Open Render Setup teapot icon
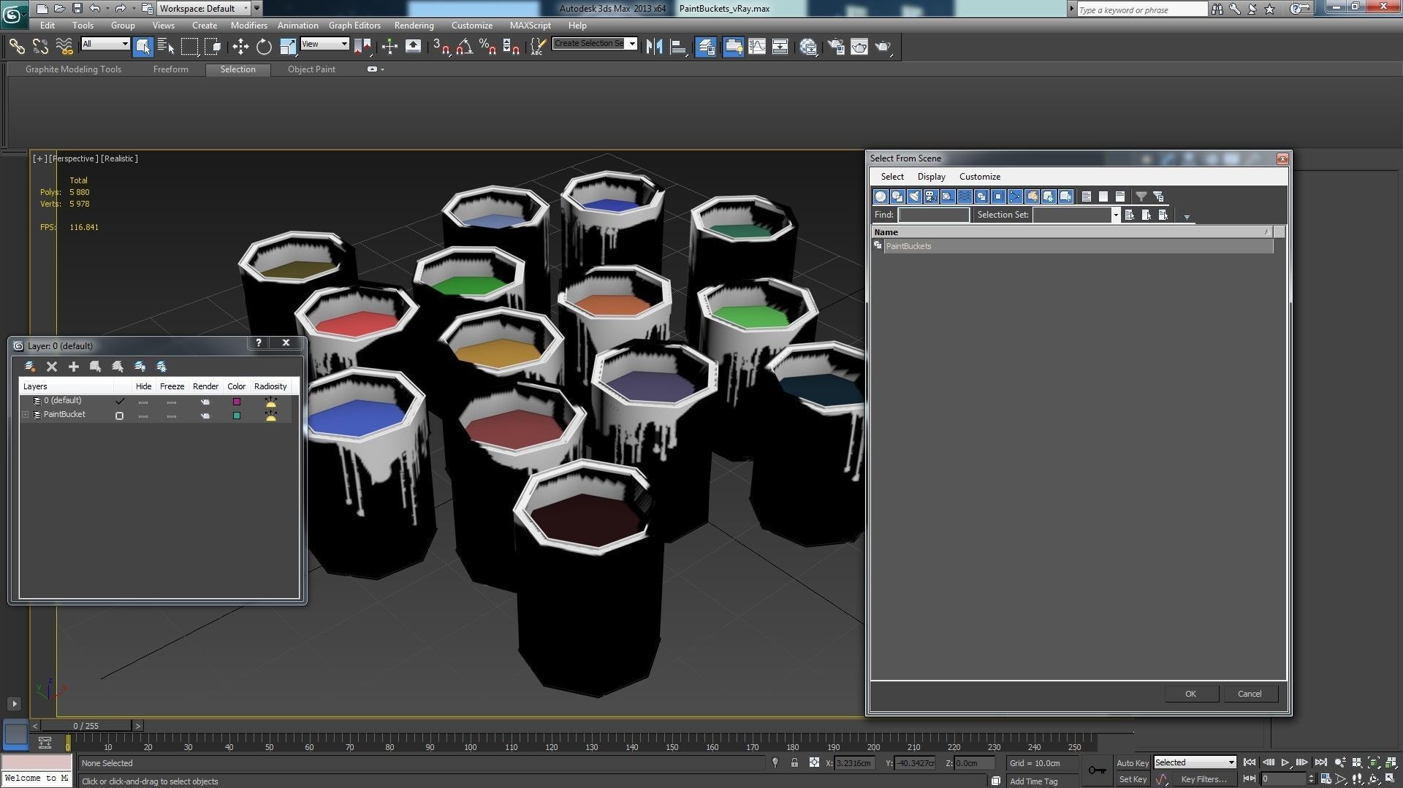1403x788 pixels. click(x=835, y=47)
